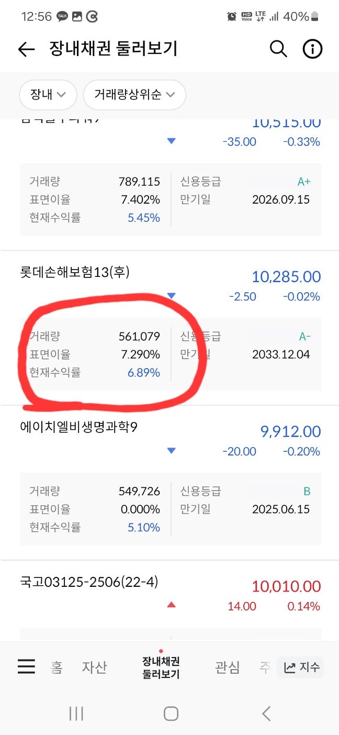
Task: Tap the Android back chevron
Action: [266, 714]
